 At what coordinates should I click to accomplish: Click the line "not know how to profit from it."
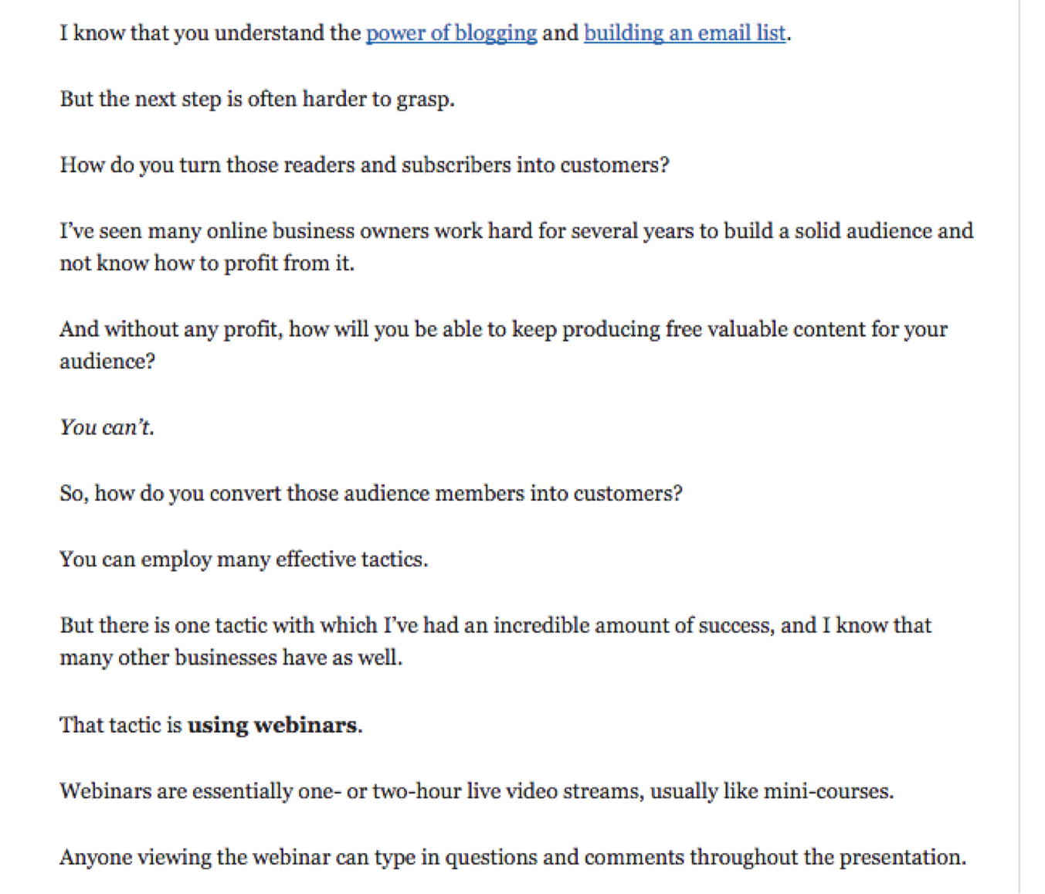[207, 263]
